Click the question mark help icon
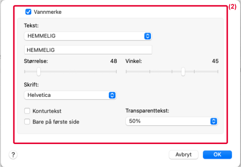The image size is (241, 167). [13, 154]
